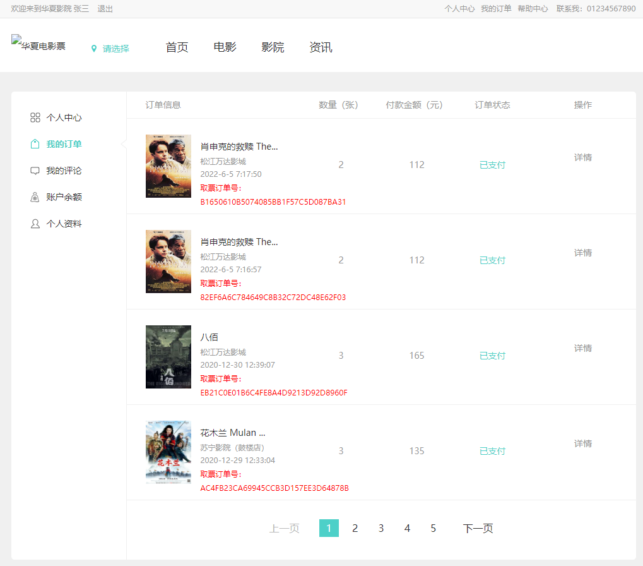Click the current page 1 button
The image size is (643, 566).
329,528
